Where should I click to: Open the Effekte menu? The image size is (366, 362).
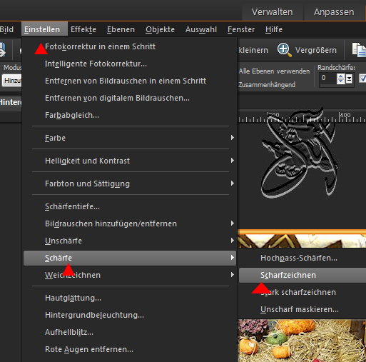(x=83, y=29)
